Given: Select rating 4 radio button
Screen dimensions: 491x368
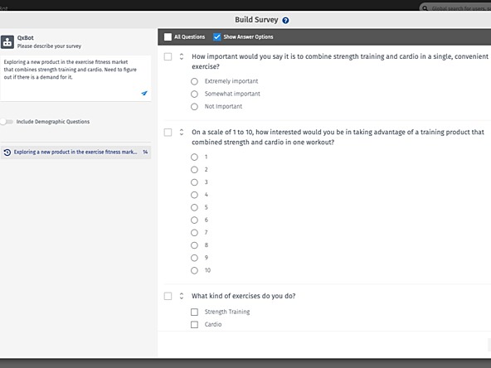Looking at the screenshot, I should point(194,195).
